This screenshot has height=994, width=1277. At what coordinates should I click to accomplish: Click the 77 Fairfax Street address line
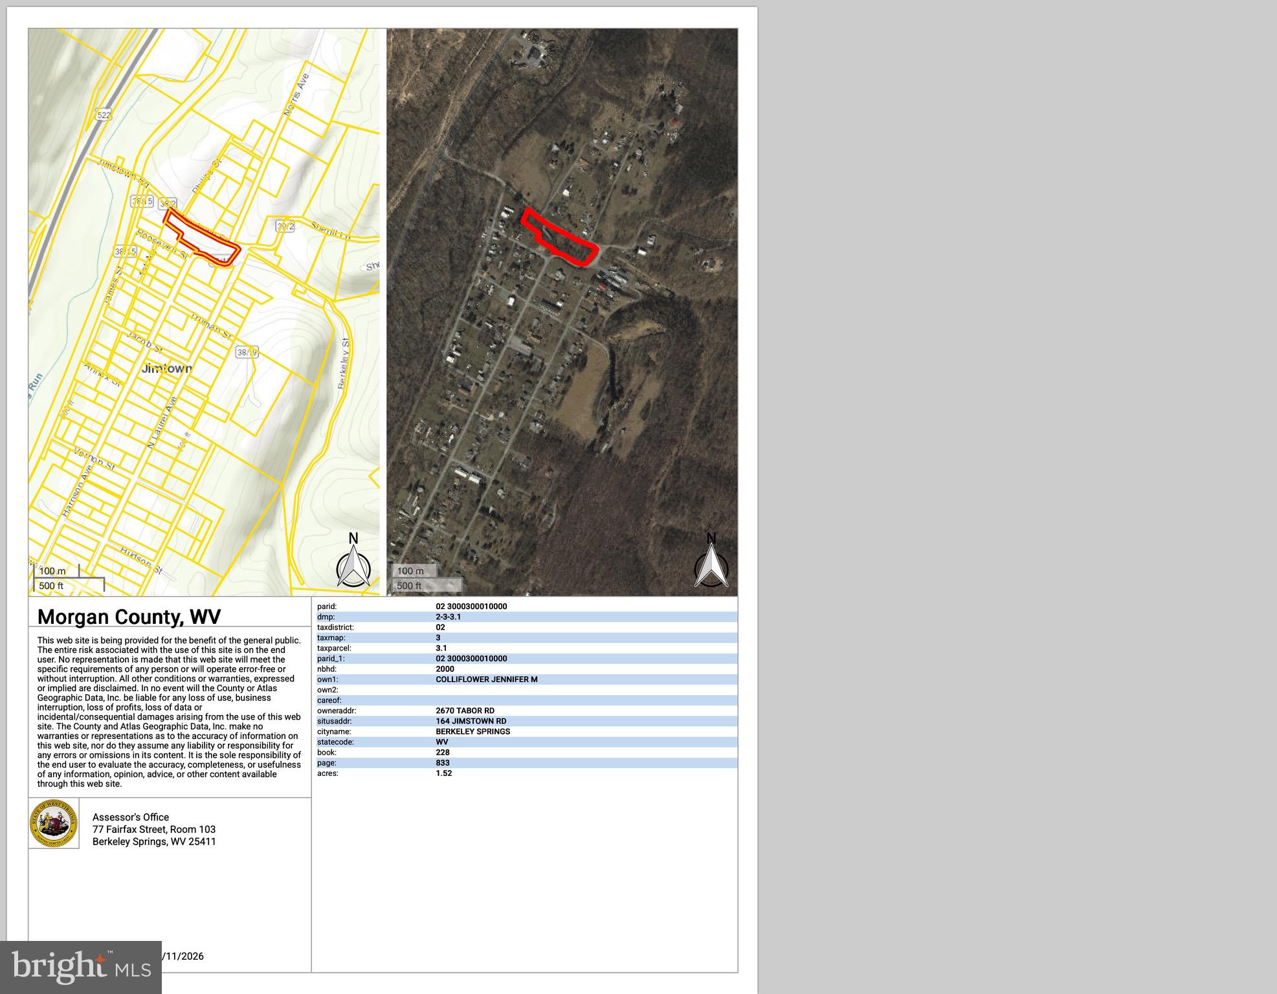pos(153,830)
